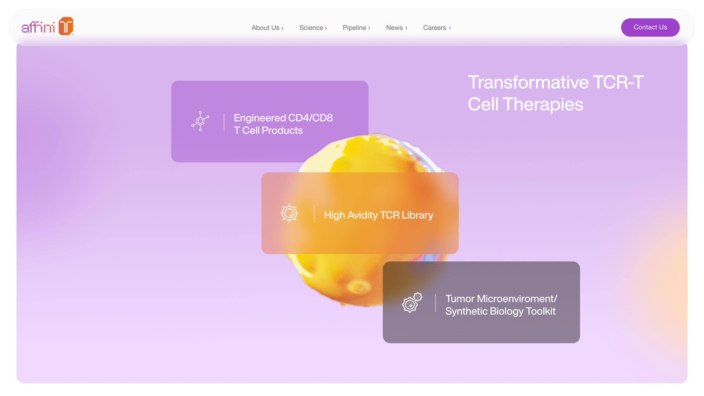Click the gear-cell icon on Toolkit card

(x=412, y=302)
